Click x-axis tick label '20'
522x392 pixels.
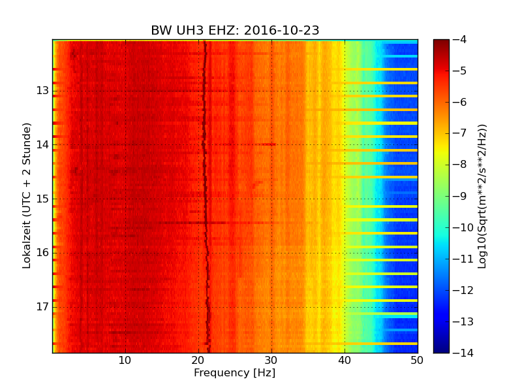(198, 361)
